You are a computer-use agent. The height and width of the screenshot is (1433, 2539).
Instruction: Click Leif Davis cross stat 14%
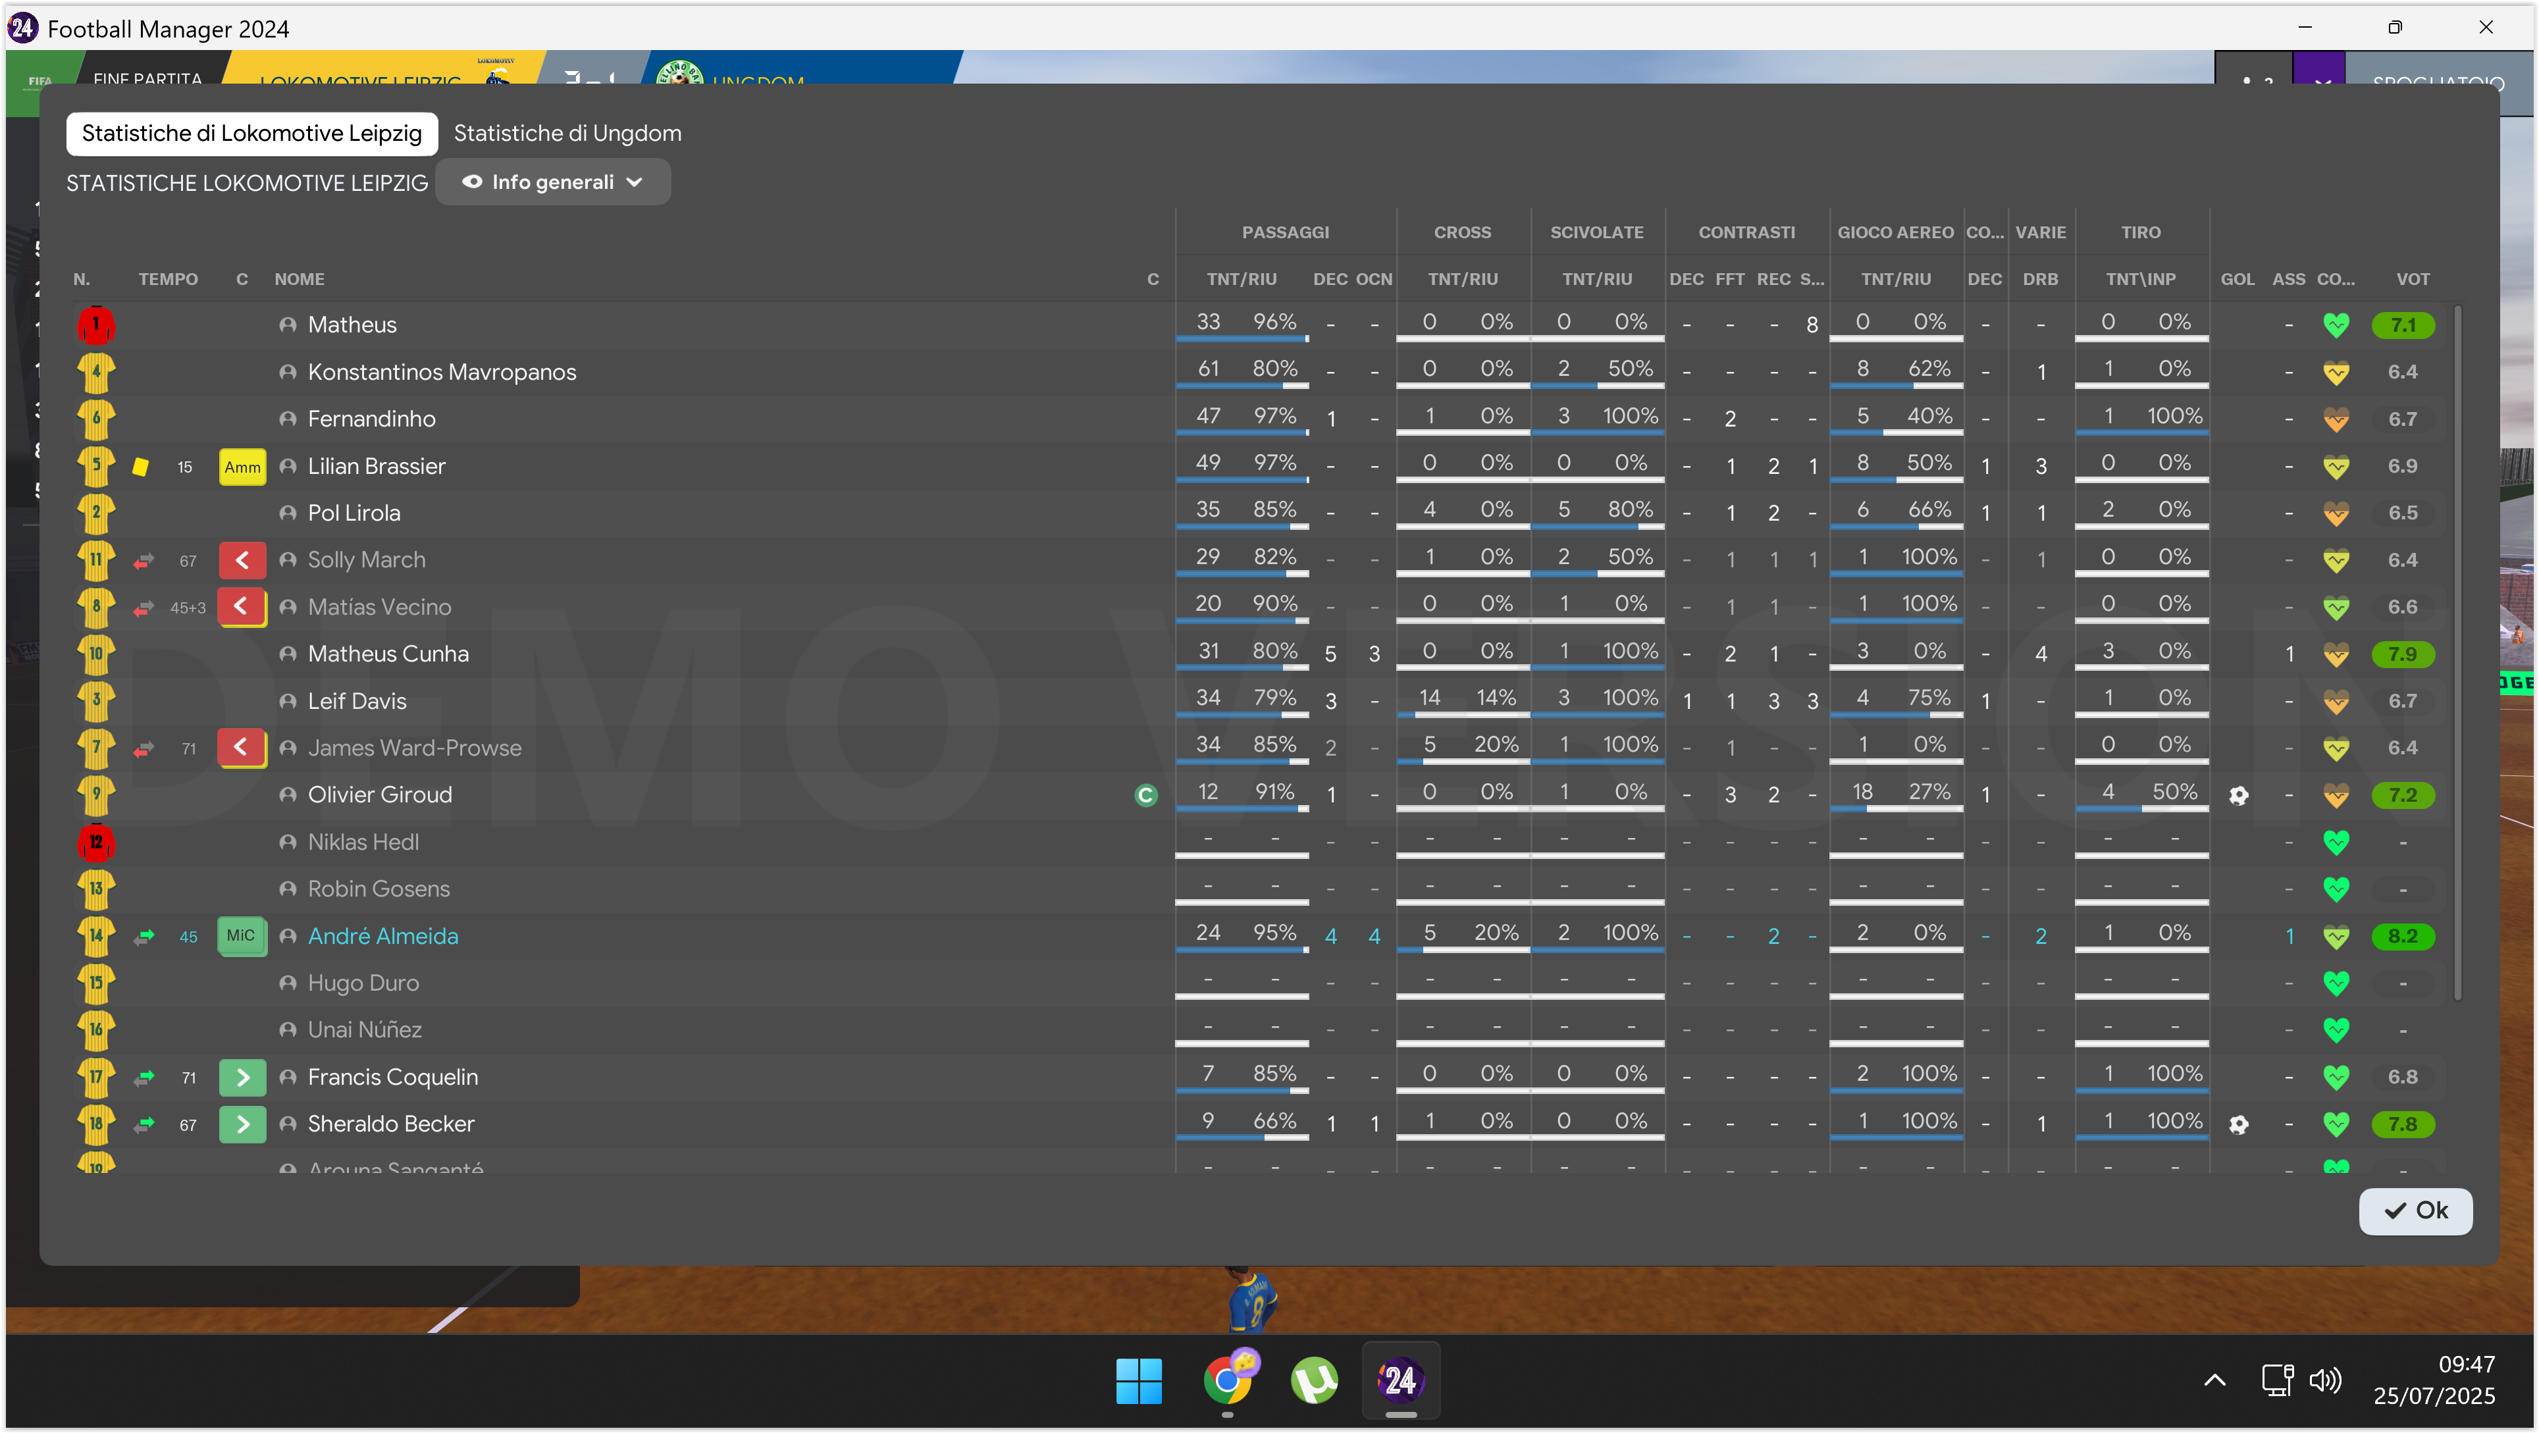1495,698
